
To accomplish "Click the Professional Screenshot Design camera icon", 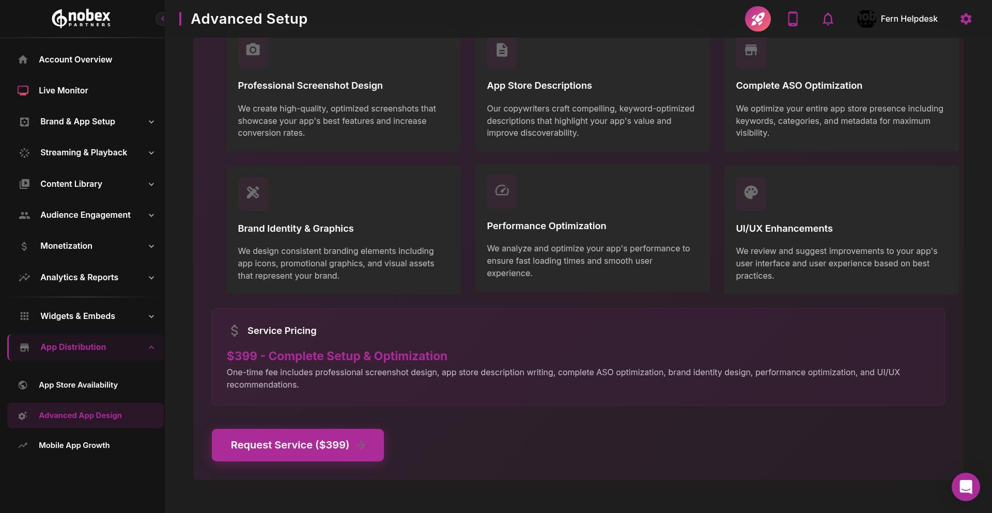I will pyautogui.click(x=253, y=50).
